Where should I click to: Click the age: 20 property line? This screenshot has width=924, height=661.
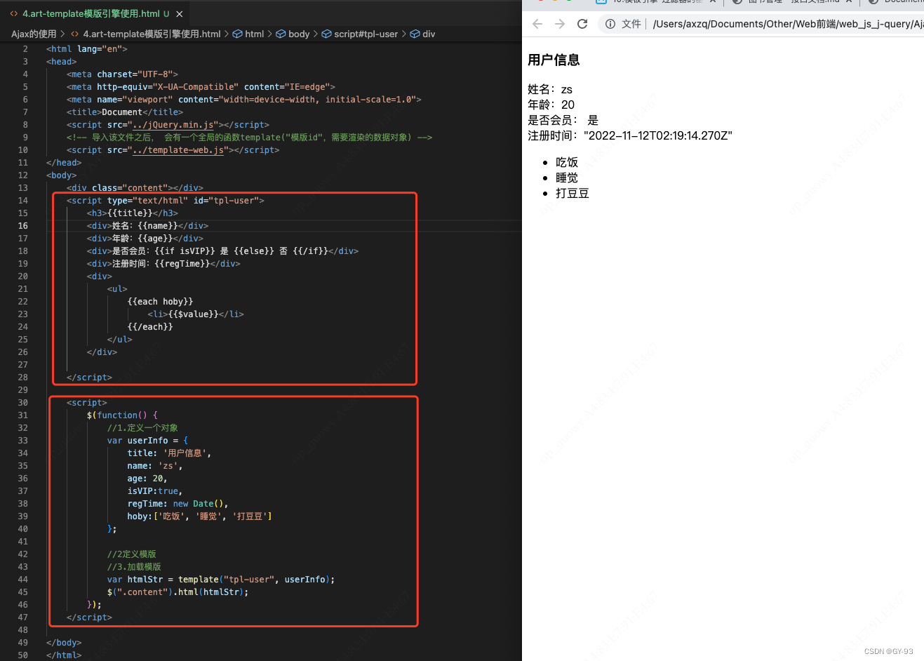(x=147, y=479)
